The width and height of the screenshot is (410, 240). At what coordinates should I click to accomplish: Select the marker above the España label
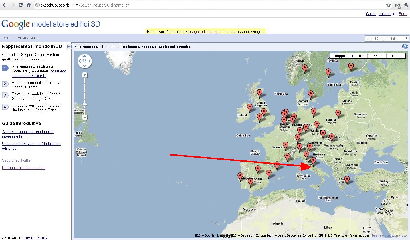click(258, 170)
